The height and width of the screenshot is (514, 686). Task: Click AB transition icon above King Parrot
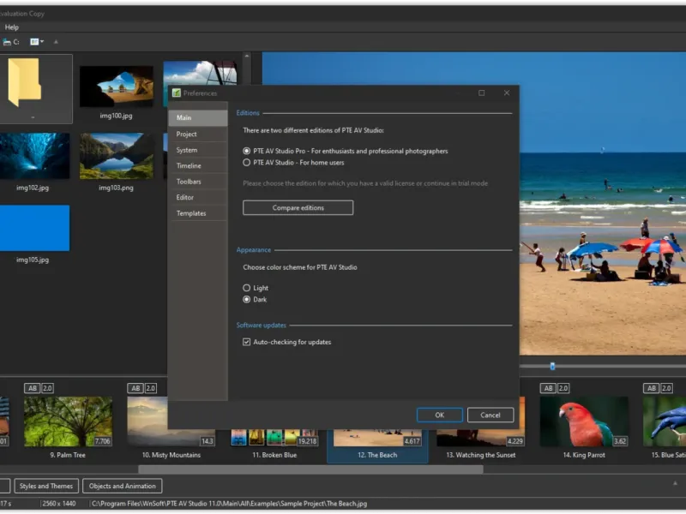pos(548,388)
